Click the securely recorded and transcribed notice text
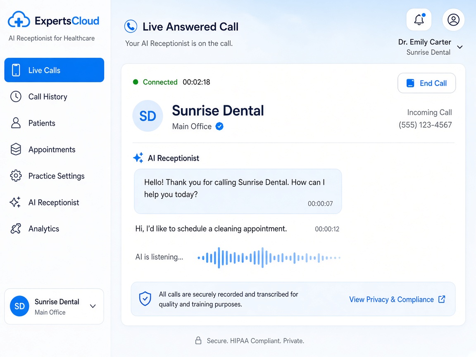This screenshot has height=357, width=476. click(228, 299)
